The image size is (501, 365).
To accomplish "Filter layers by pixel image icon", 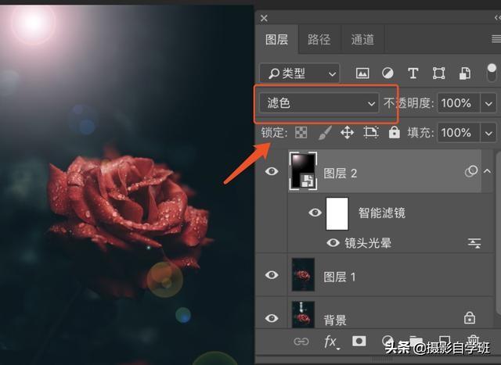I will click(362, 73).
